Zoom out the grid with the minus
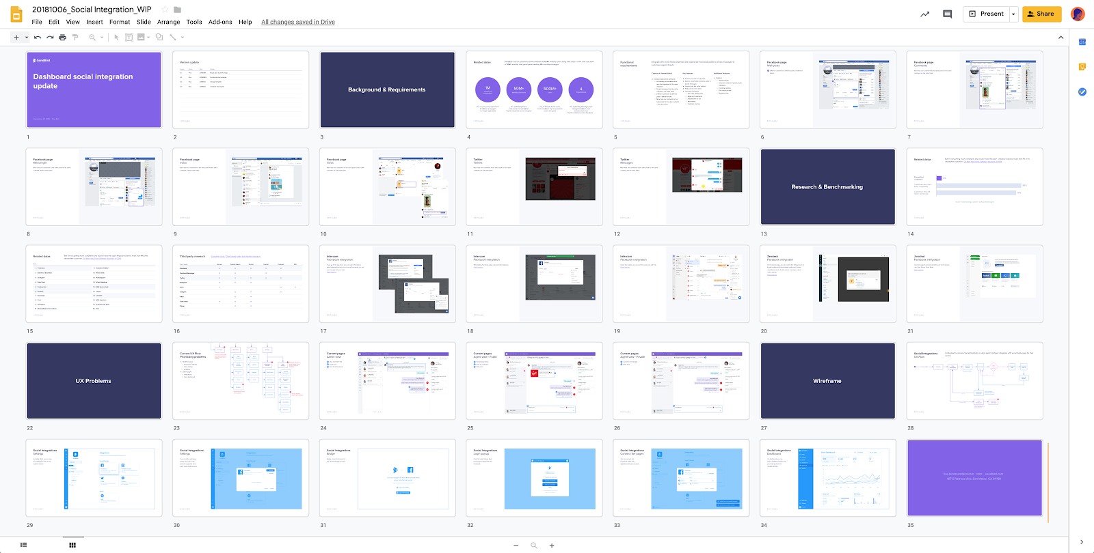The height and width of the screenshot is (553, 1094). tap(516, 545)
